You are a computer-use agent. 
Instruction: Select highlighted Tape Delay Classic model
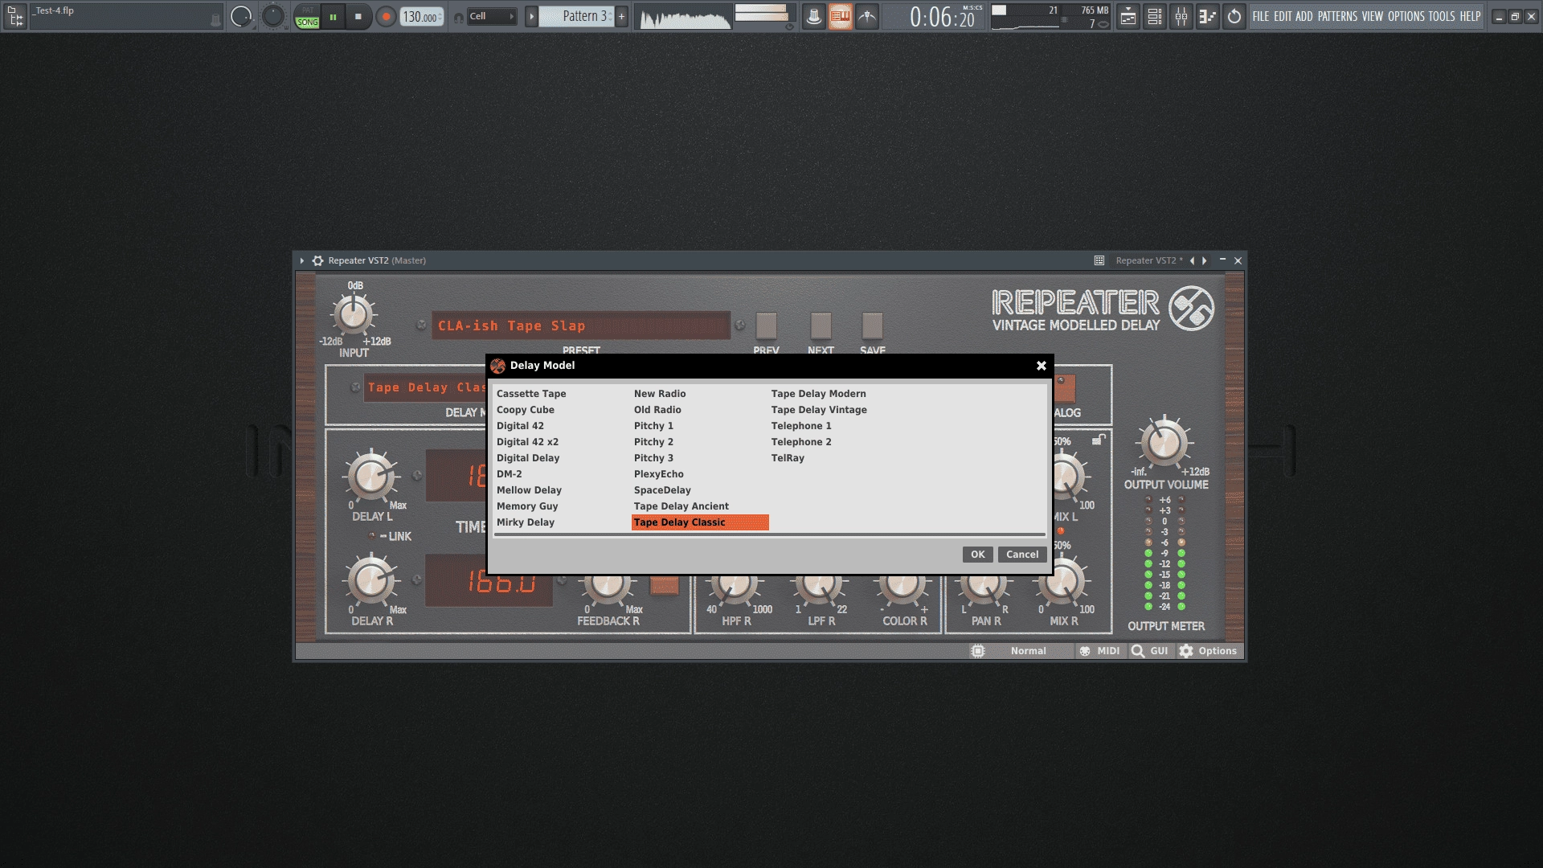point(700,522)
